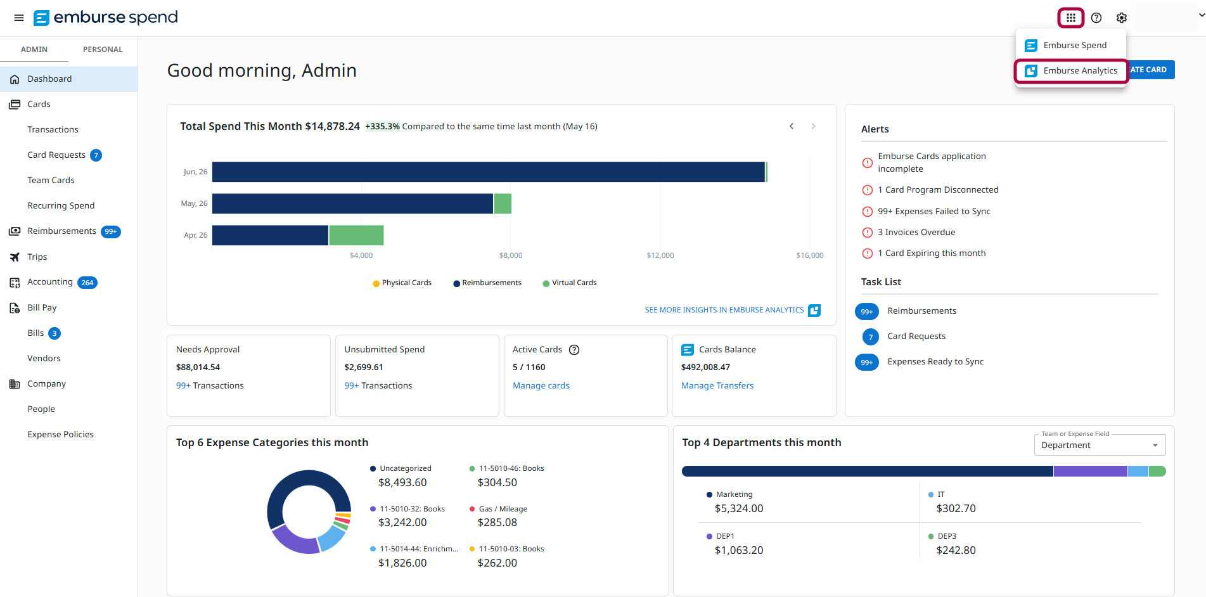Select Emburse Analytics in app switcher
This screenshot has height=597, width=1206.
[x=1071, y=70]
